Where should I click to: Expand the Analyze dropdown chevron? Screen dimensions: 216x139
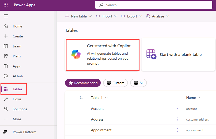click(x=167, y=16)
